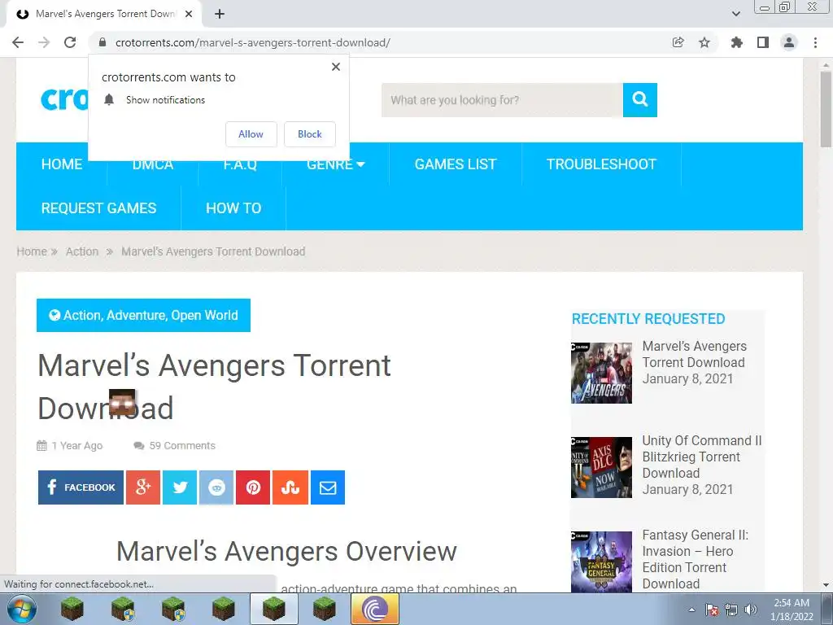This screenshot has height=625, width=833.
Task: Follow the Action breadcrumb link
Action: pyautogui.click(x=82, y=251)
